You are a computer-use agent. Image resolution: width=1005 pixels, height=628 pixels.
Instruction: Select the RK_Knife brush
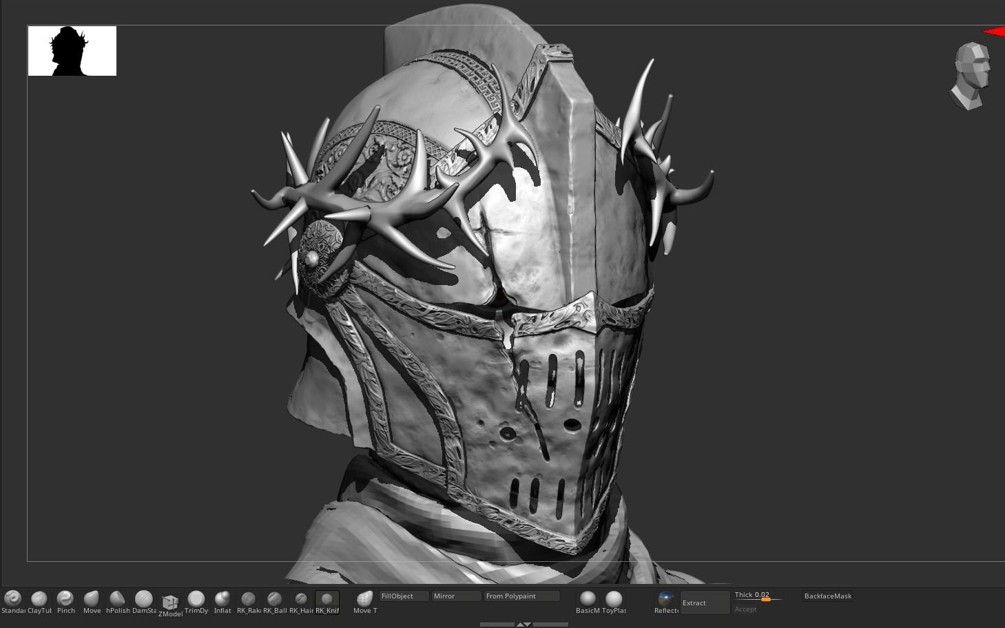(x=327, y=600)
